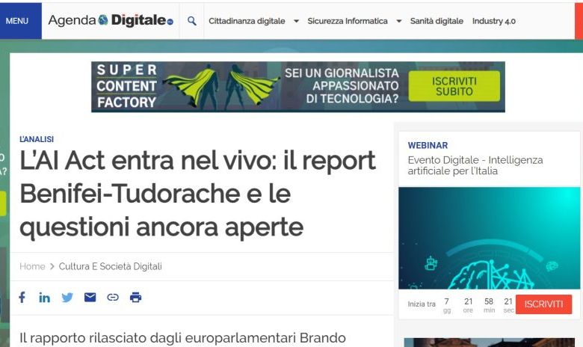Send article via email icon
This screenshot has height=347, width=583.
tap(90, 298)
